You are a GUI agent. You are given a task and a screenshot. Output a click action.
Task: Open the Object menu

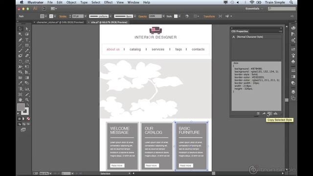click(71, 2)
